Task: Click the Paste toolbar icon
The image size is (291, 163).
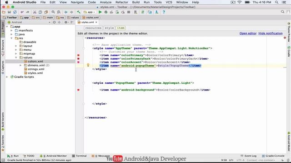Action: click(x=46, y=12)
